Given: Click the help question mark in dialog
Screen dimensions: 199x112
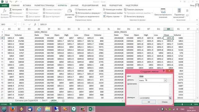Looking at the screenshot, I should pos(164,71).
